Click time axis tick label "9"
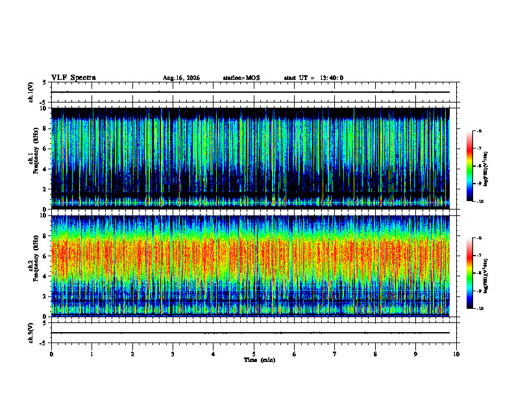 pyautogui.click(x=415, y=354)
